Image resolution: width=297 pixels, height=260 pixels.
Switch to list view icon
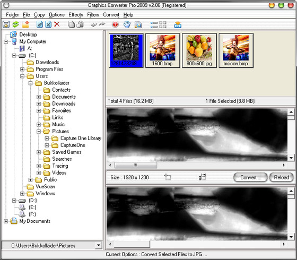pyautogui.click(x=154, y=24)
